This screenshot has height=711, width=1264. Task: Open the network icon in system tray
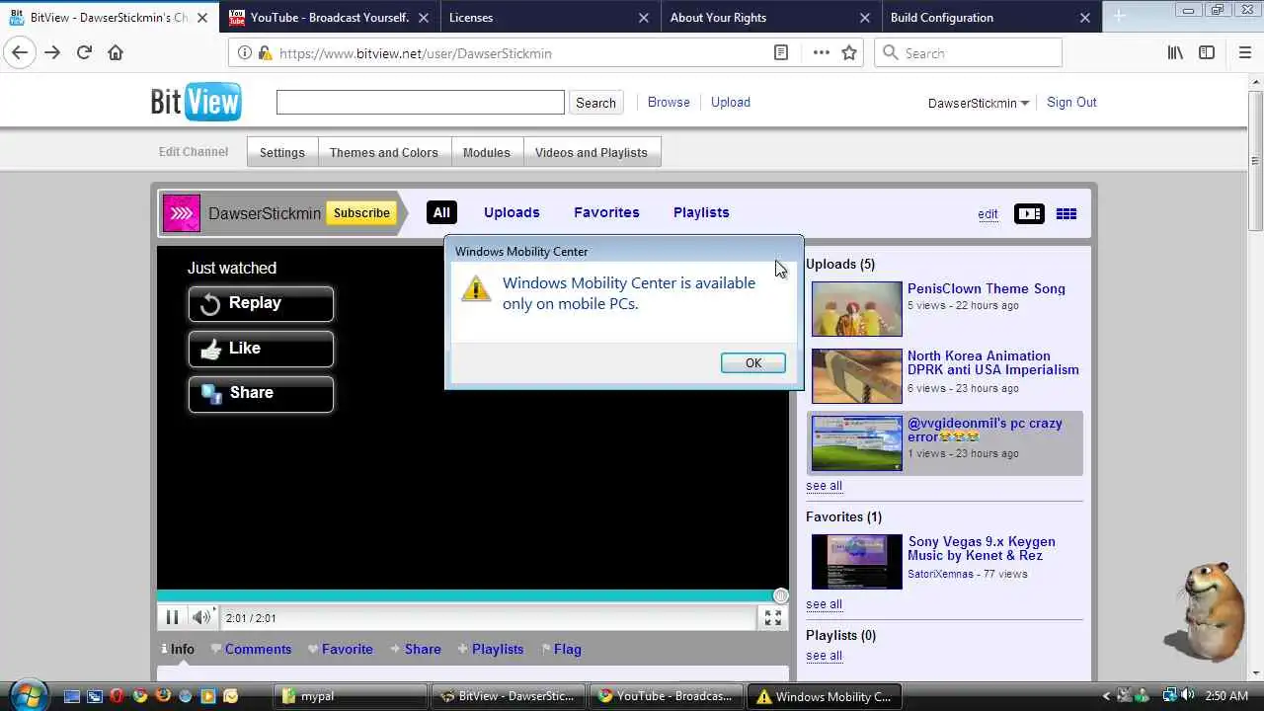coord(1169,695)
